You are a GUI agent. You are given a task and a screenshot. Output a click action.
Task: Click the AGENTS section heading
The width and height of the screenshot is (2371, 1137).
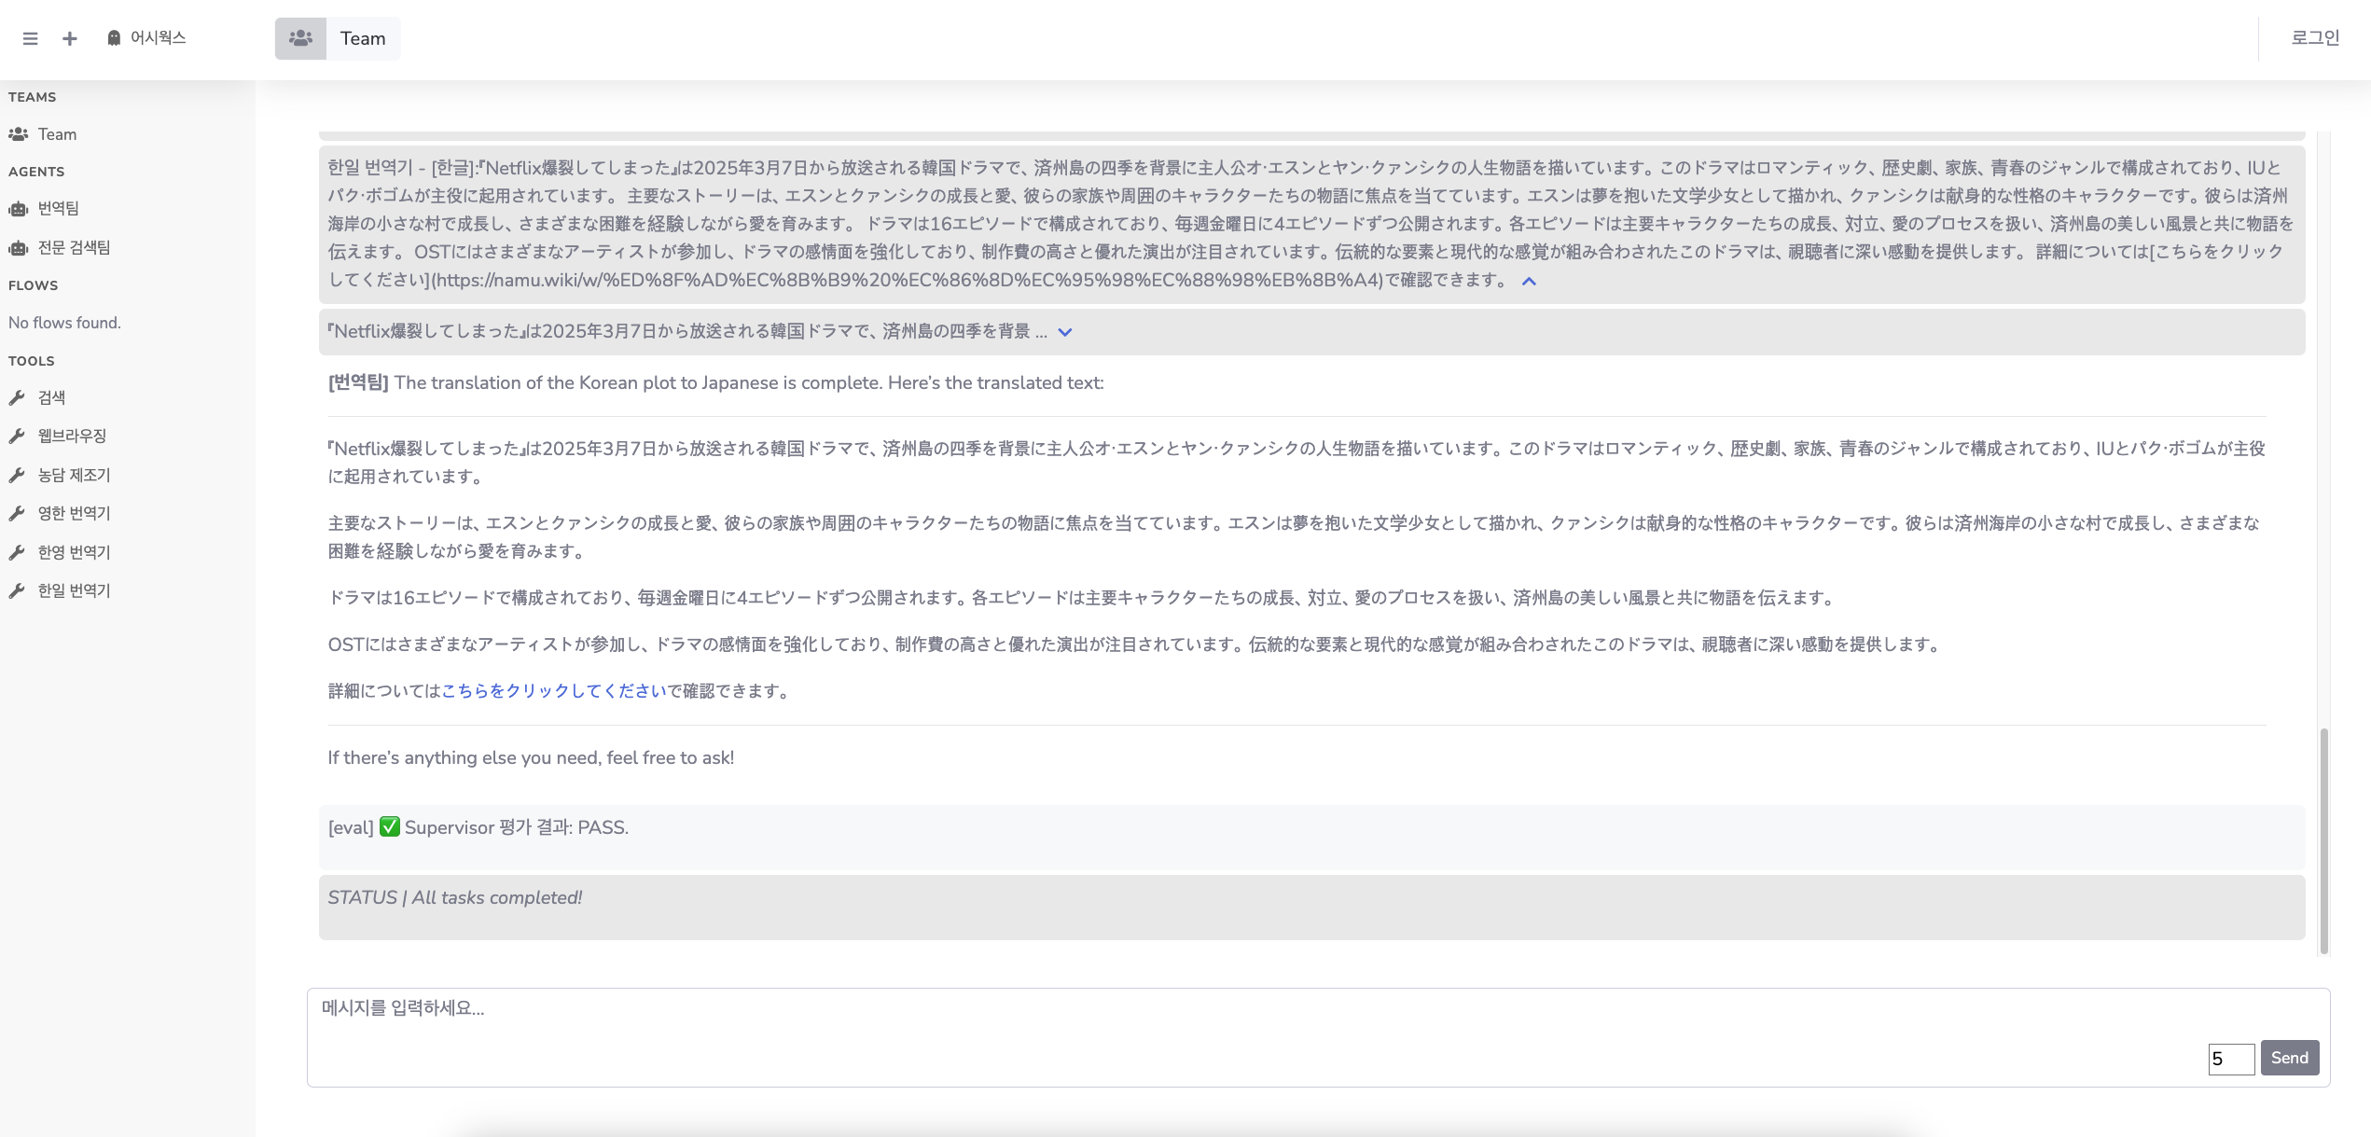point(36,172)
